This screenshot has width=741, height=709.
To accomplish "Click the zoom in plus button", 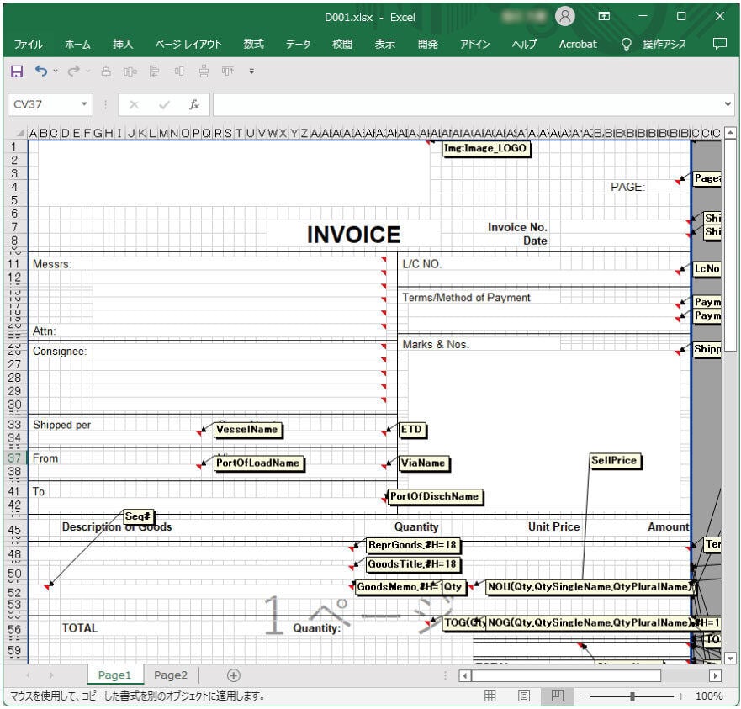I will point(680,696).
